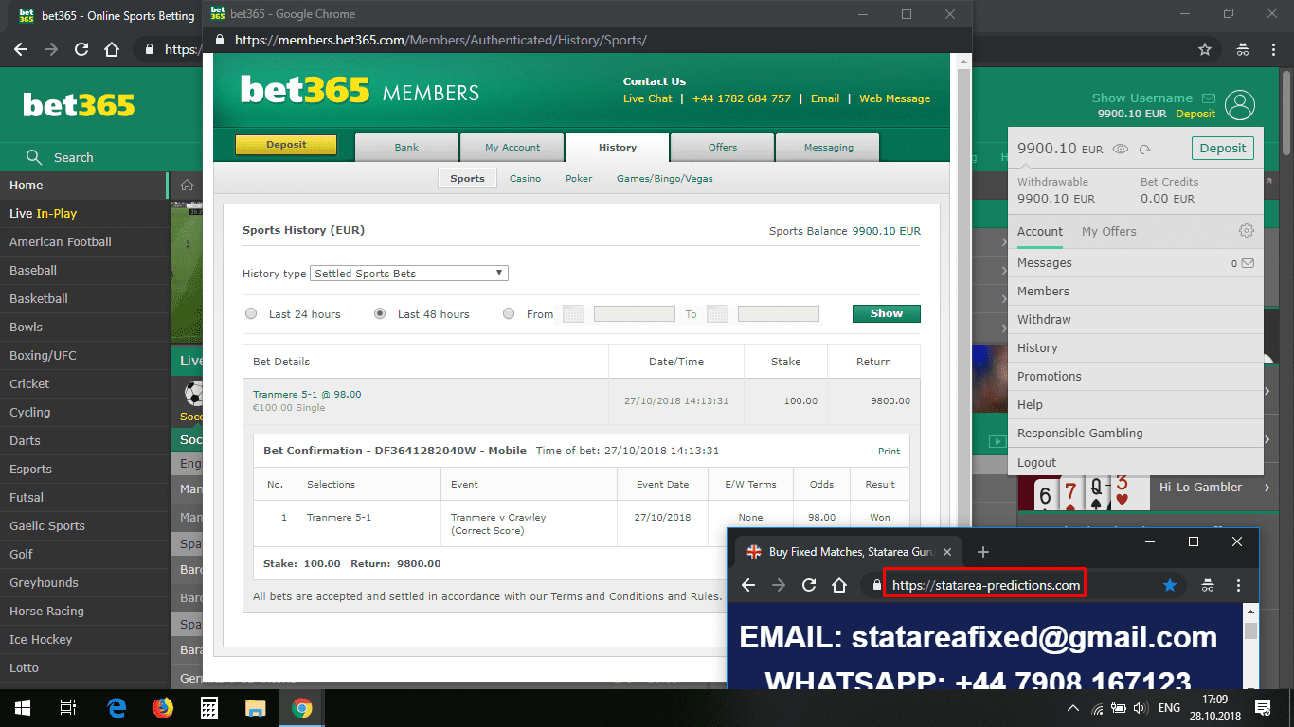Open account settings gear icon in Account panel
This screenshot has width=1294, height=727.
[1247, 230]
